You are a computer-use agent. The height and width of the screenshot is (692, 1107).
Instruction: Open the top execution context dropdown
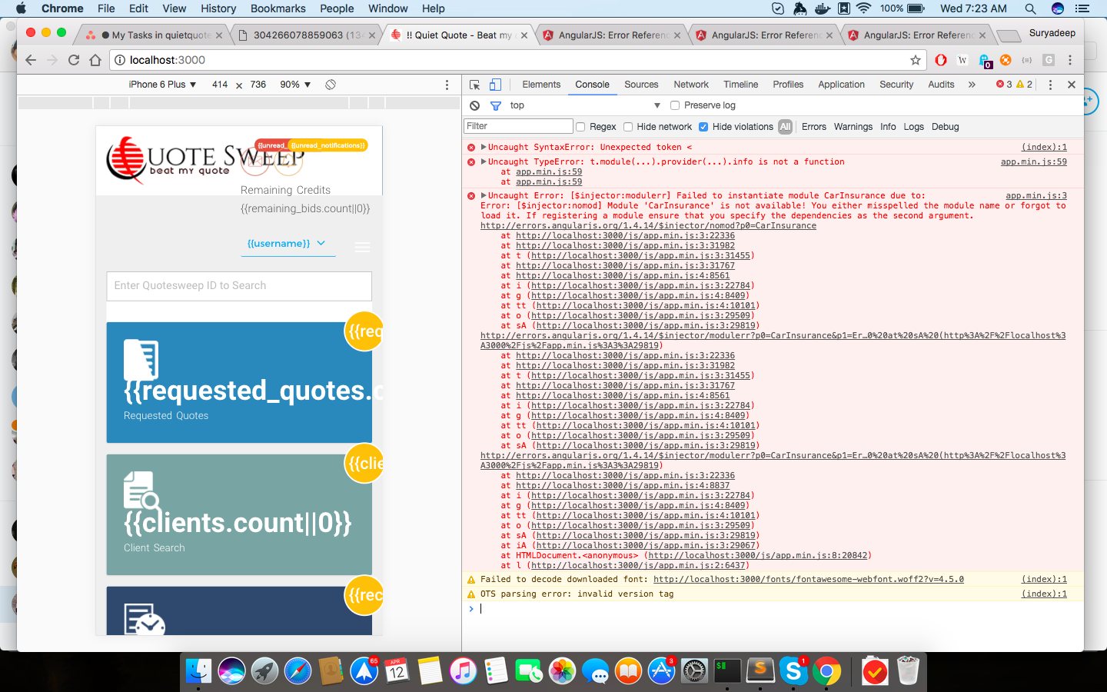[585, 105]
